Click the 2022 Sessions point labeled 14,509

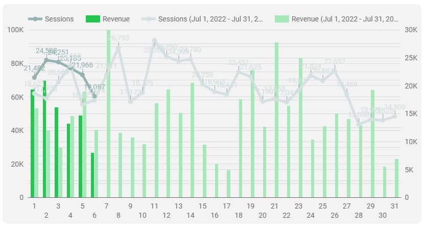click(395, 117)
